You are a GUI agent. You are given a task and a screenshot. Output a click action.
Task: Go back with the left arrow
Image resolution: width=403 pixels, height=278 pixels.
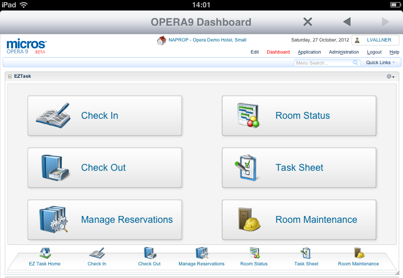(347, 22)
